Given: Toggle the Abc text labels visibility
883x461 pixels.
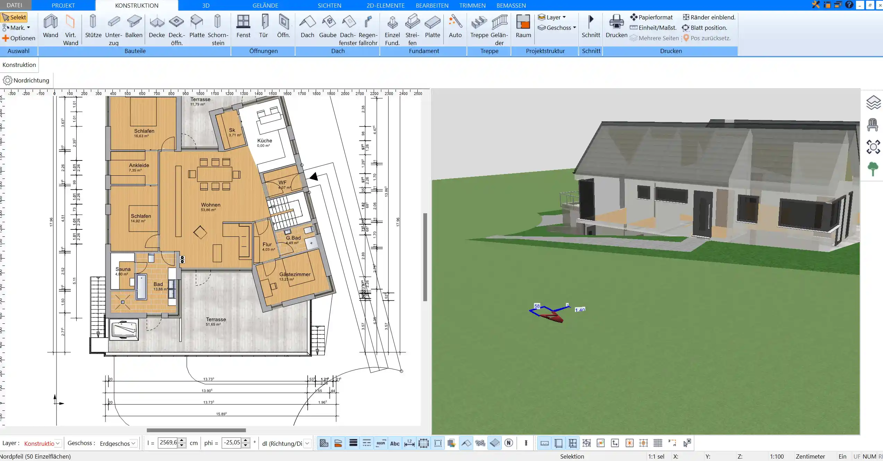Looking at the screenshot, I should point(395,443).
